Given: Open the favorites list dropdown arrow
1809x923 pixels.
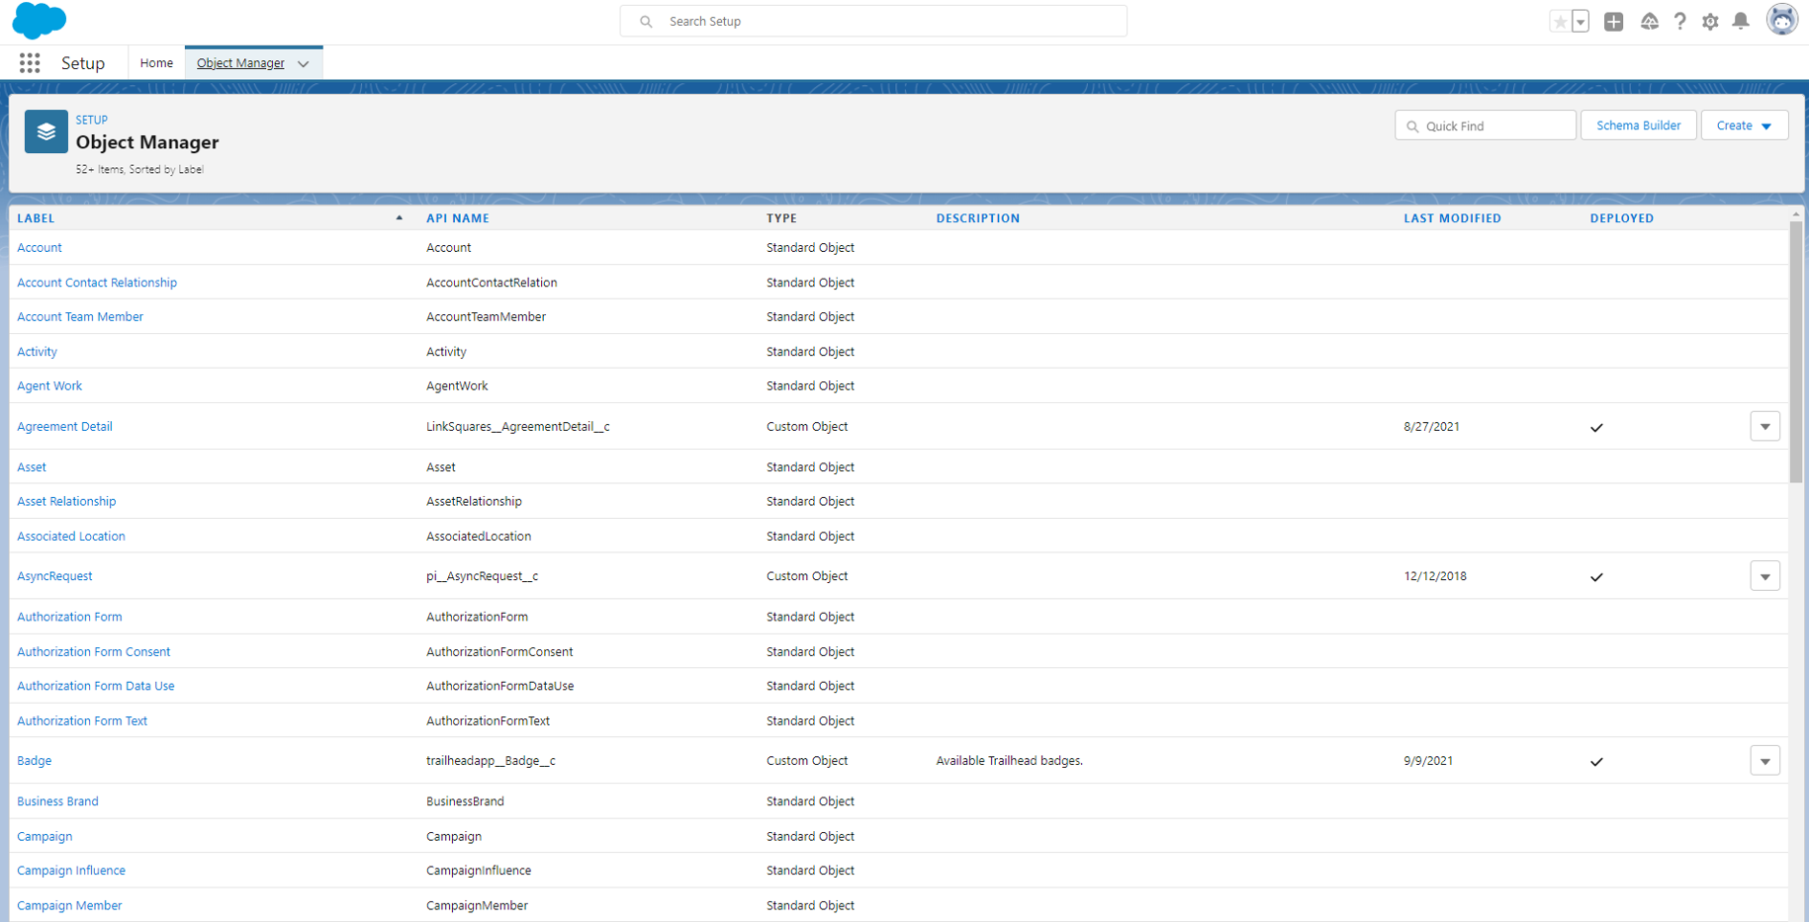Looking at the screenshot, I should [1581, 22].
